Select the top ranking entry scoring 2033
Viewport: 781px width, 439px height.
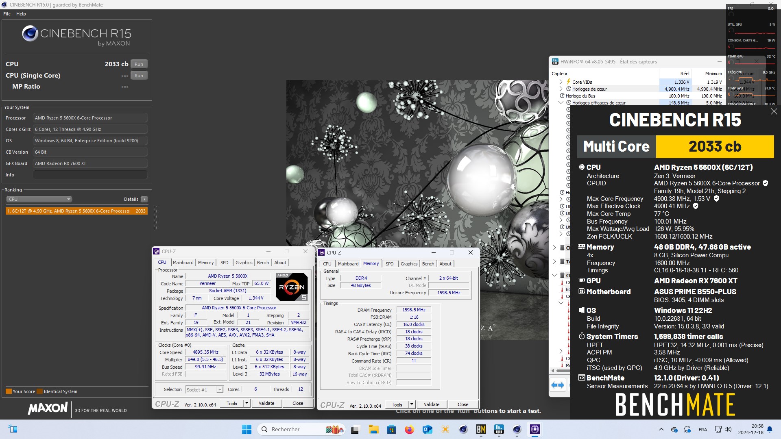(x=76, y=211)
